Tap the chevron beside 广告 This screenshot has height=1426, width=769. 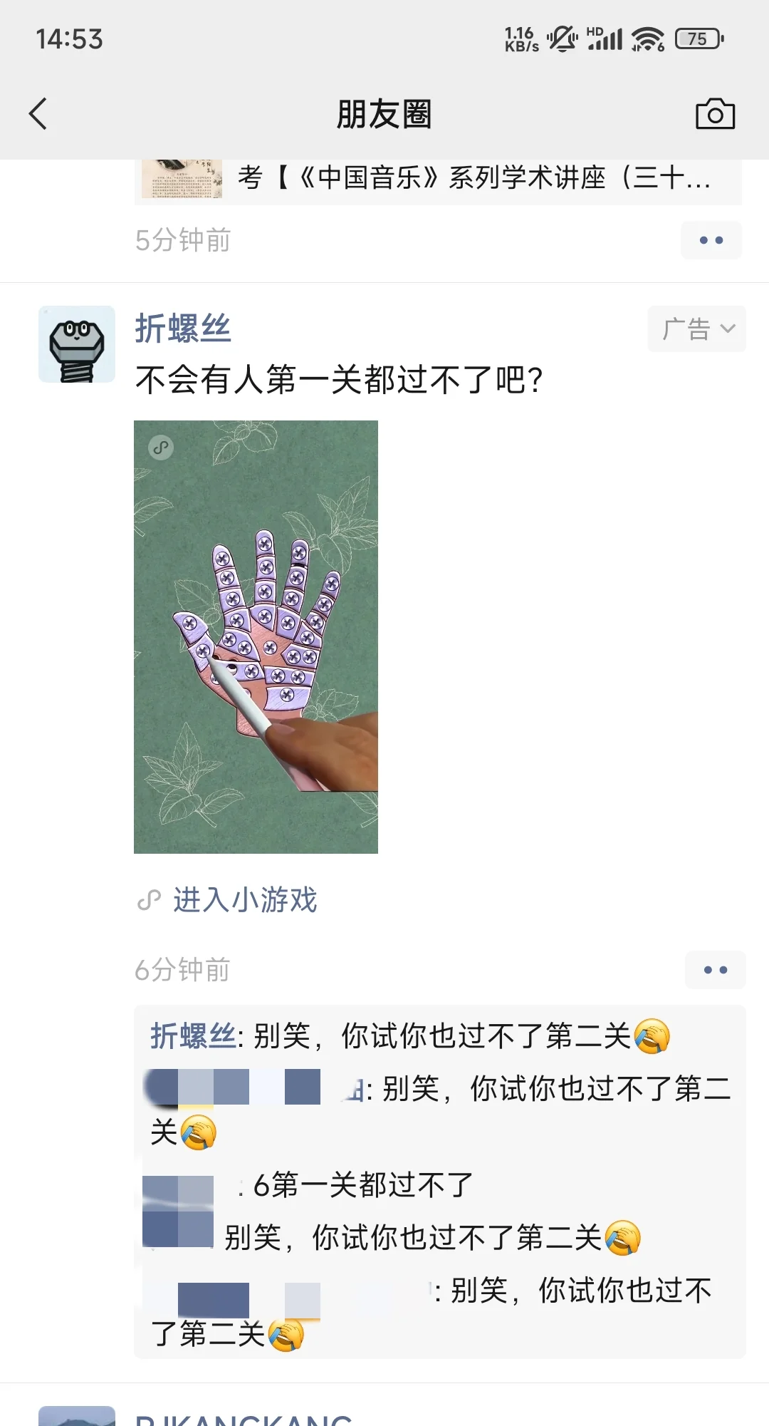coord(727,329)
